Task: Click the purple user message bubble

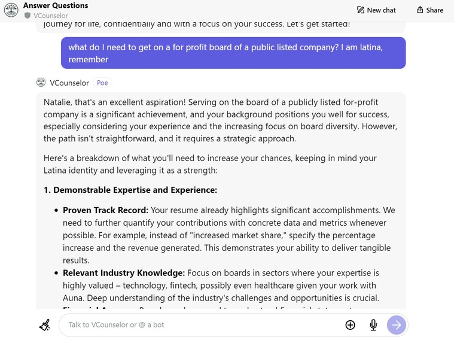Action: [233, 53]
